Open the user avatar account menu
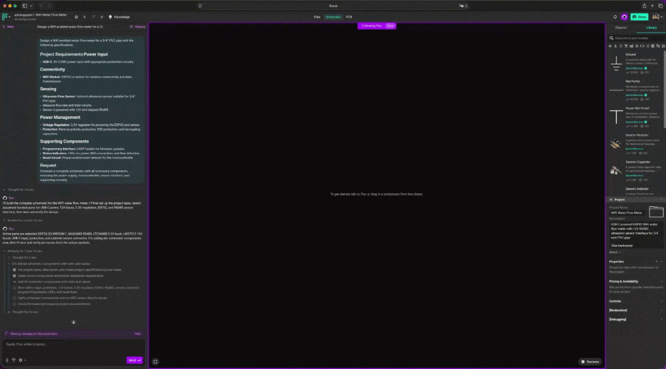The height and width of the screenshot is (369, 666). click(x=656, y=17)
